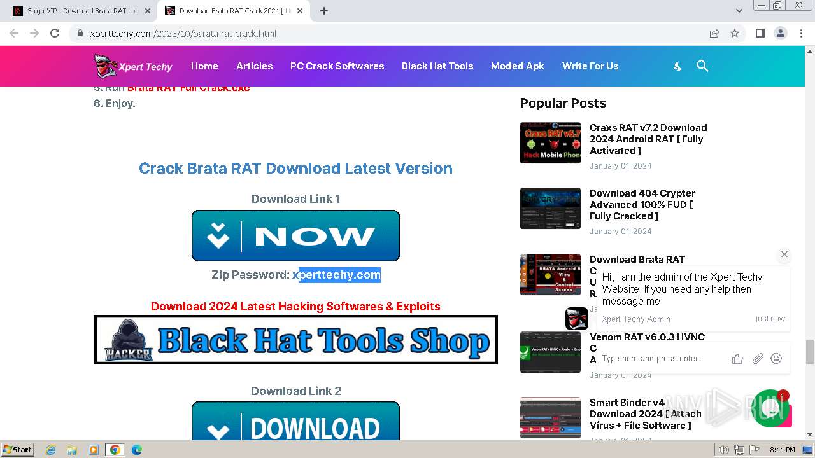Open the Venom RAT post thumbnail
This screenshot has width=815, height=458.
pyautogui.click(x=550, y=352)
